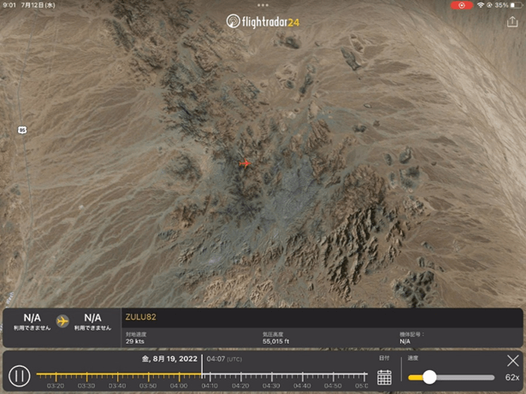Tap the registration N/A value
Screen dimensions: 526x394
click(x=405, y=341)
